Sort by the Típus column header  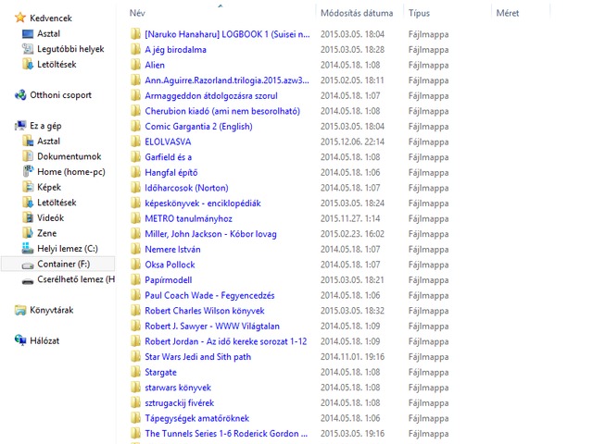point(419,13)
